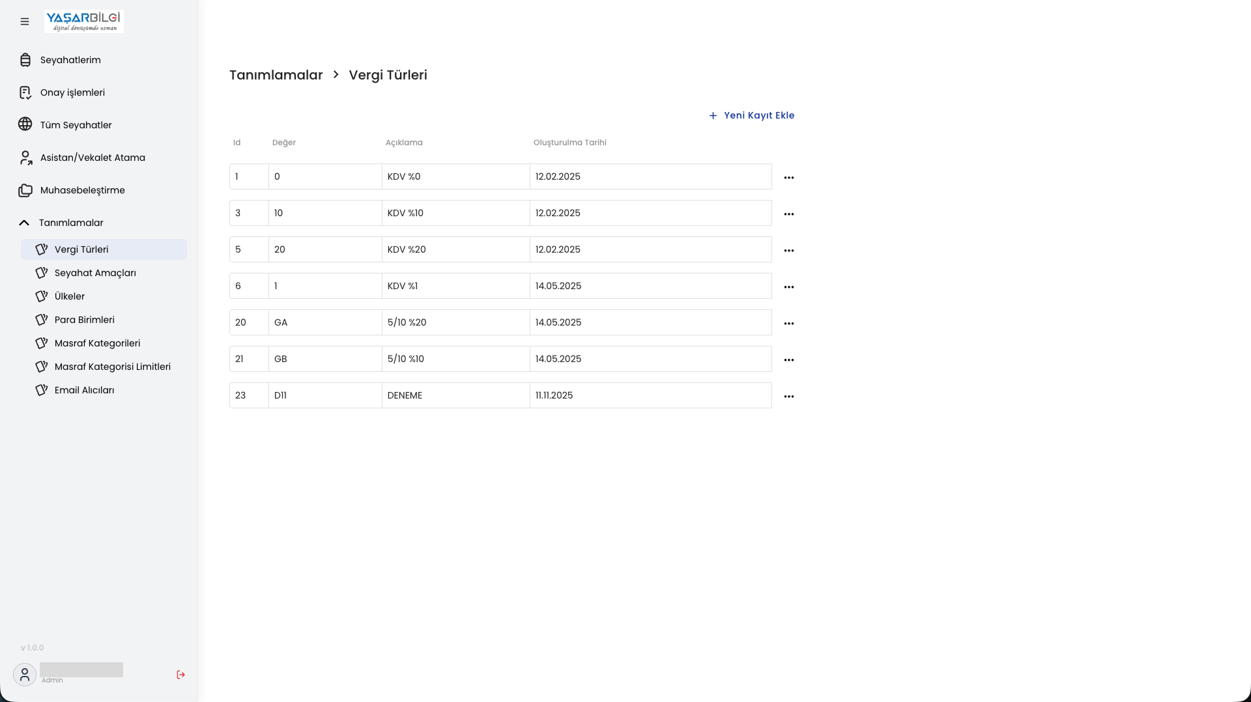
Task: Click the Muhasebeleştirme copy icon
Action: (25, 190)
